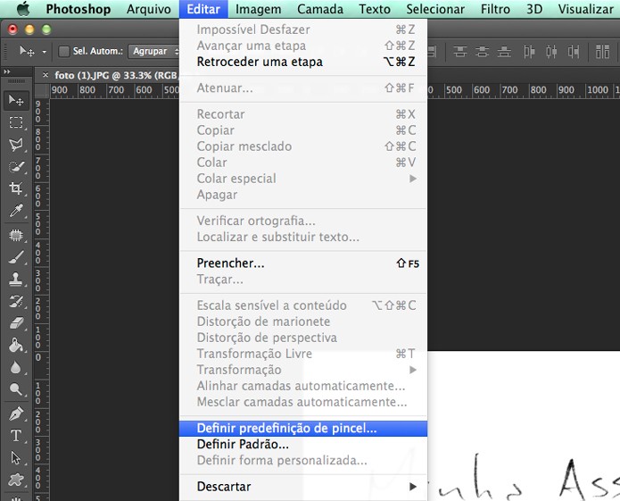The height and width of the screenshot is (501, 620).
Task: Click the yellow minimize window button
Action: [29, 29]
